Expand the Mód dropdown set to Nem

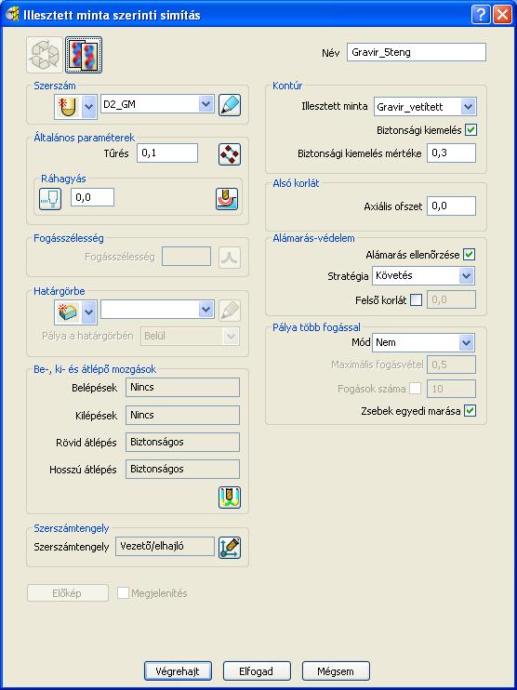pos(466,343)
